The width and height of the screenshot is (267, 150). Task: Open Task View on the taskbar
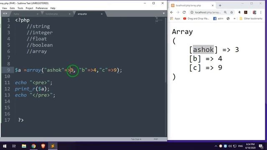[x=14, y=146]
